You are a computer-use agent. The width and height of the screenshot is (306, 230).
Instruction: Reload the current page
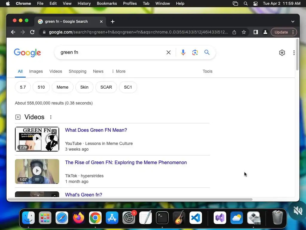click(x=32, y=32)
